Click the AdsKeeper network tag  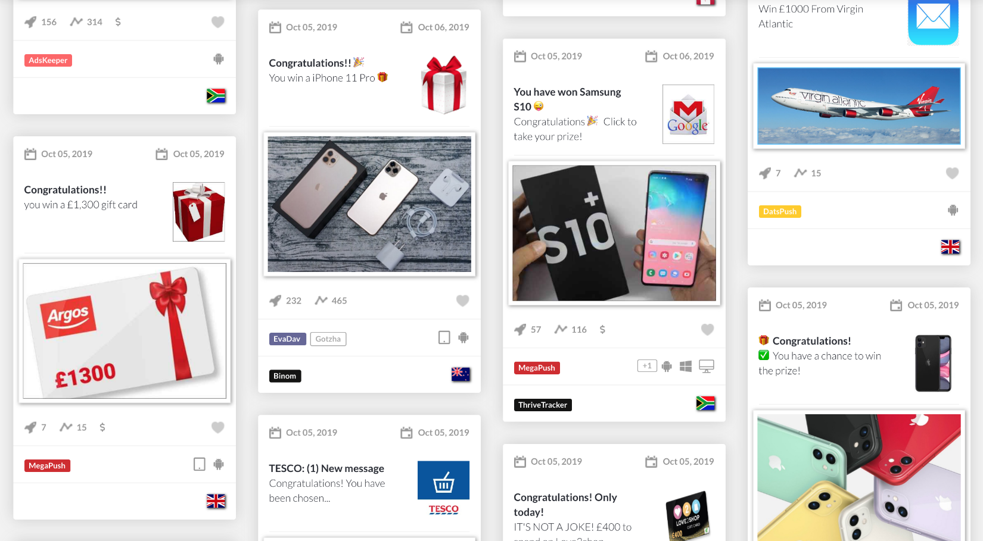48,60
